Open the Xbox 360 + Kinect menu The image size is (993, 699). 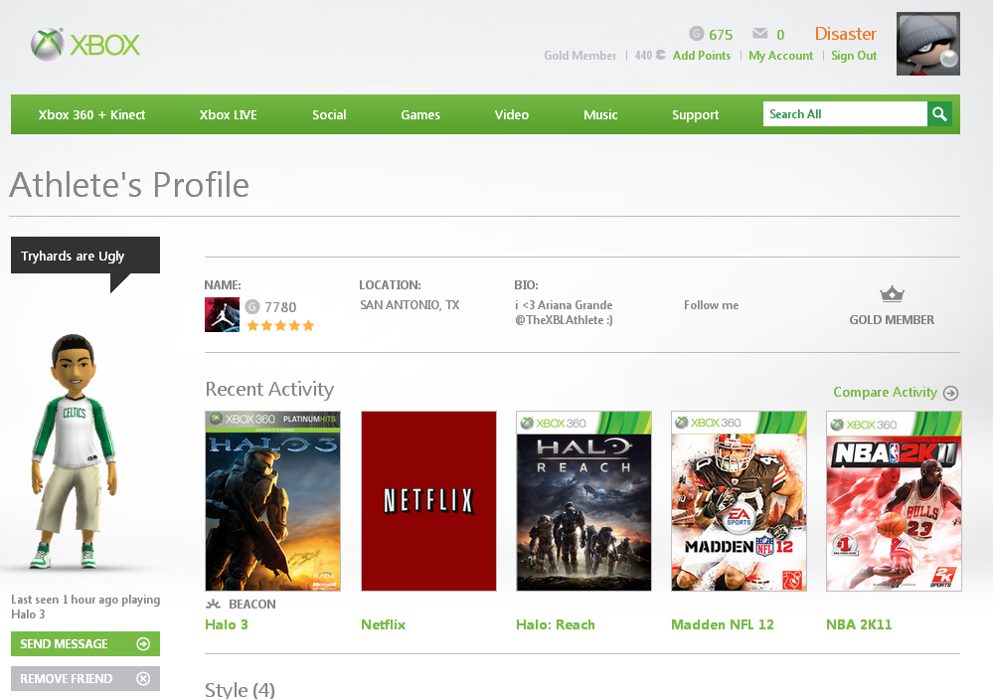click(91, 114)
